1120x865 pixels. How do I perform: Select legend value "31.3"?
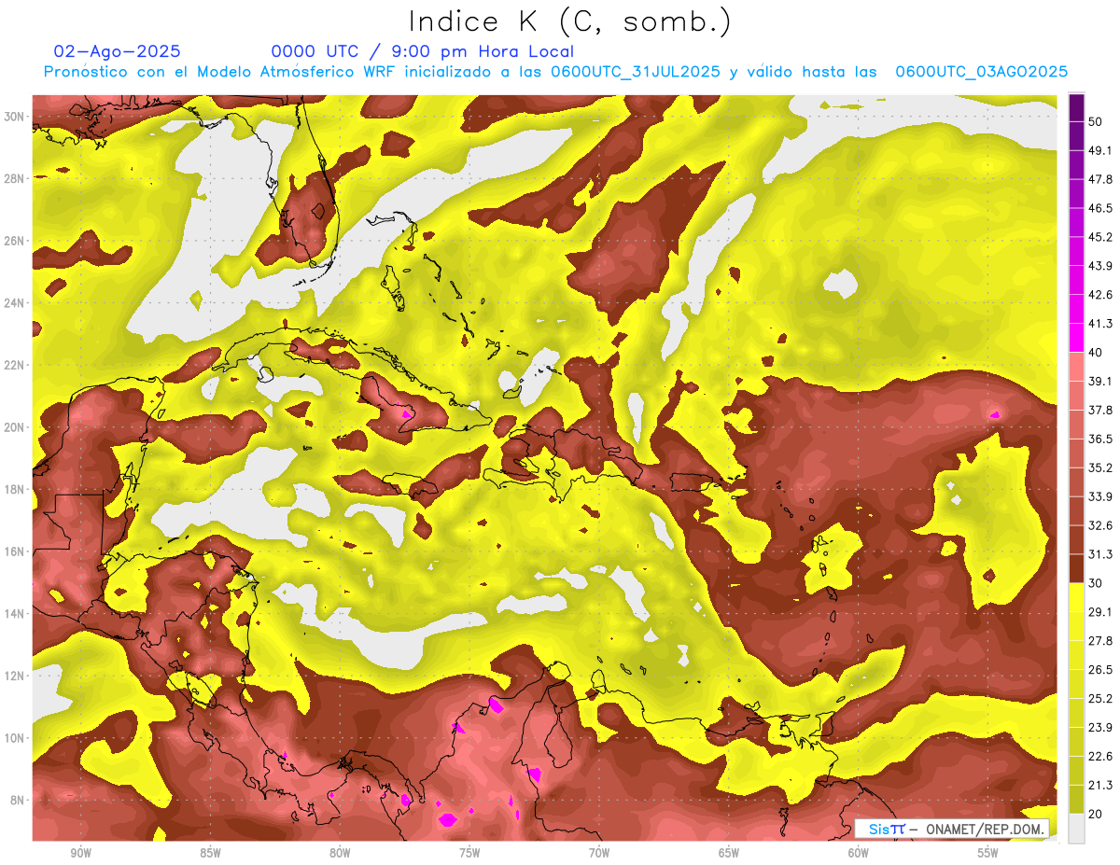[1099, 554]
